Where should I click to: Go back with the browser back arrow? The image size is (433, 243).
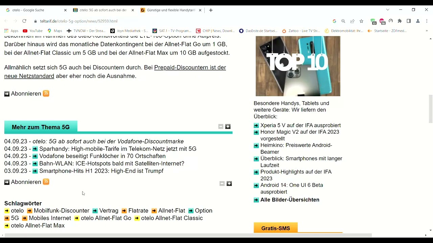[6, 21]
